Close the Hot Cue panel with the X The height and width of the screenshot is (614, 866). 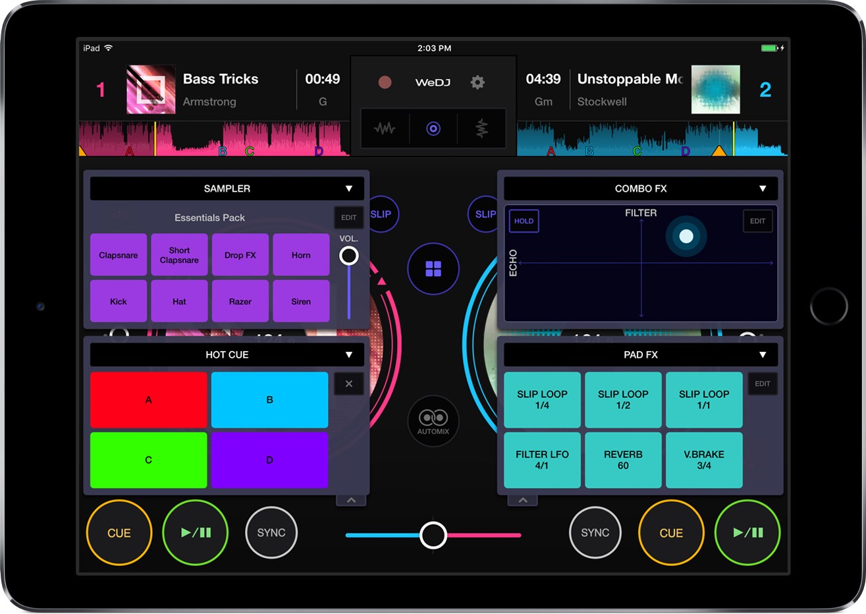pyautogui.click(x=349, y=383)
